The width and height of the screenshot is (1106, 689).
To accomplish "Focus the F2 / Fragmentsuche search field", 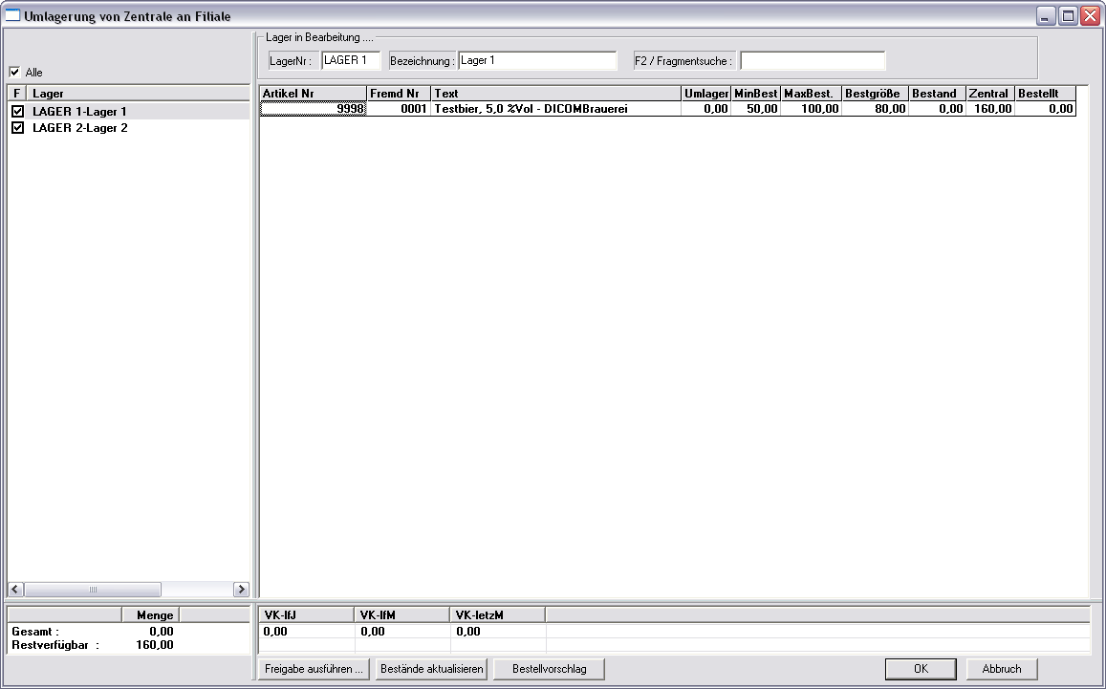I will point(813,61).
